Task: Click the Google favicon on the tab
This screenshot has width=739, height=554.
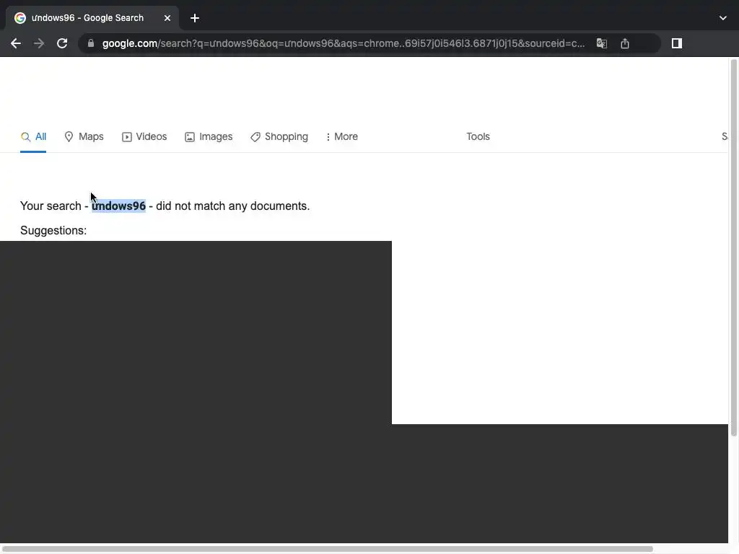Action: tap(19, 18)
